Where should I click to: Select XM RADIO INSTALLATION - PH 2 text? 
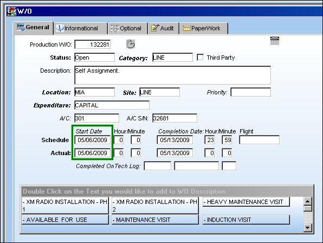(155, 206)
